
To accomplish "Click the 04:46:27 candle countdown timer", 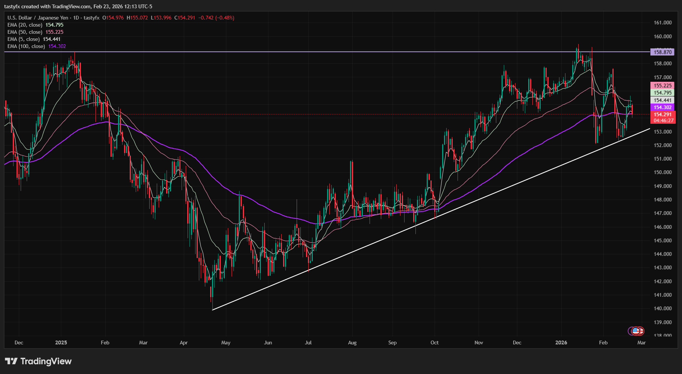I will coord(662,121).
